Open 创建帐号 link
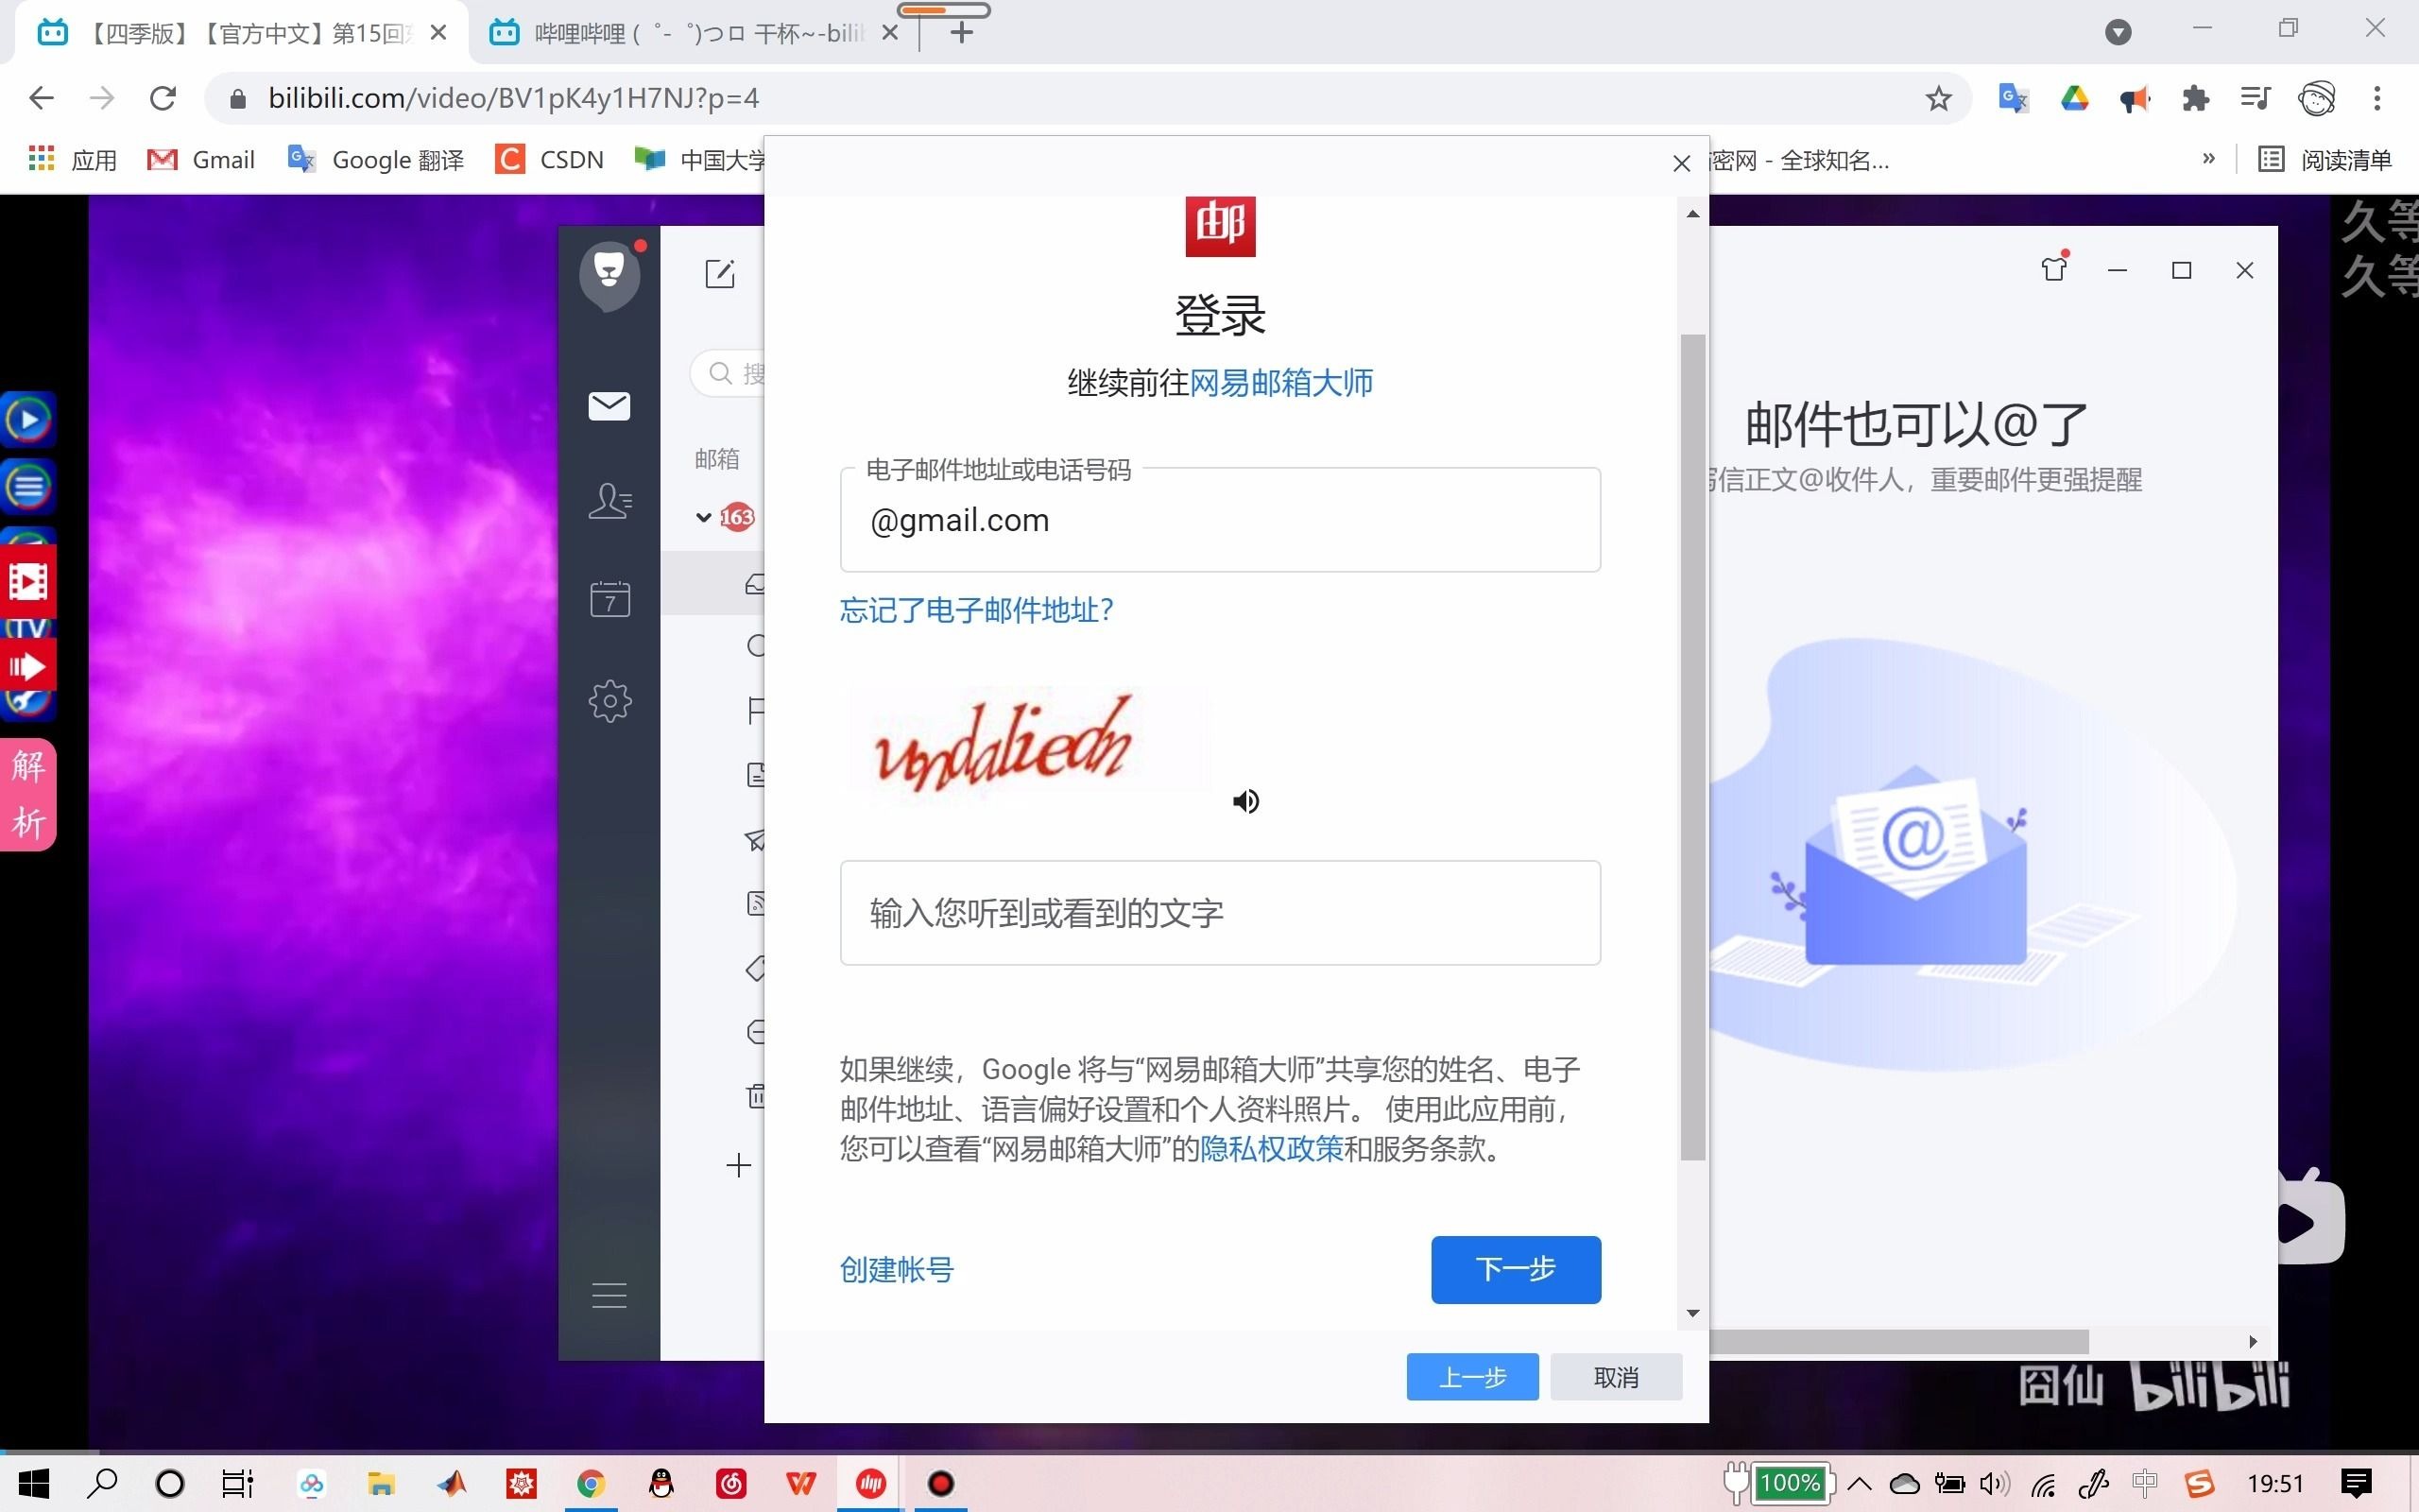This screenshot has height=1512, width=2419. (x=897, y=1269)
